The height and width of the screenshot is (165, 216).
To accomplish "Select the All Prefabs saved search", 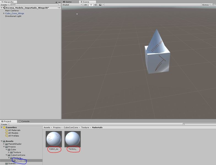I will pyautogui.click(x=13, y=136).
